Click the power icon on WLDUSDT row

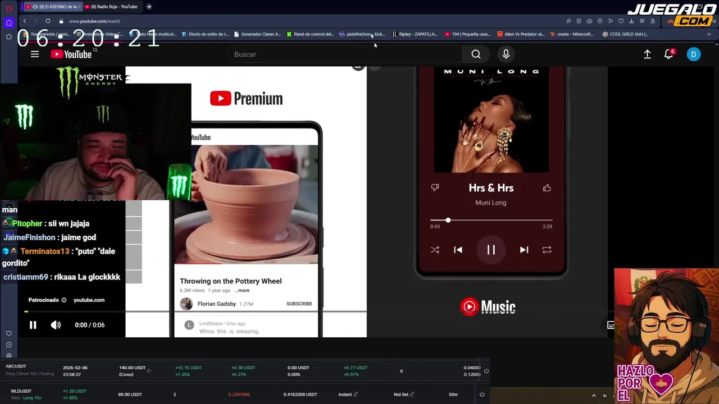481,394
